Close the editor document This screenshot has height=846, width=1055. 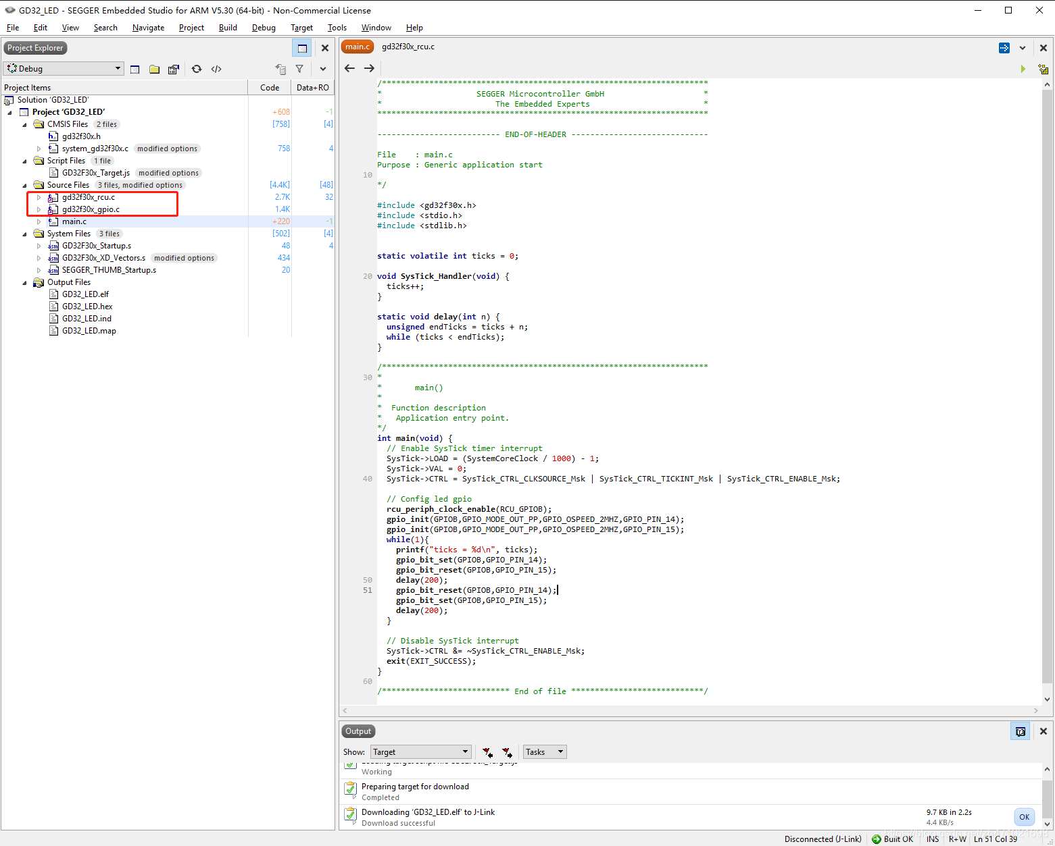click(x=1044, y=48)
